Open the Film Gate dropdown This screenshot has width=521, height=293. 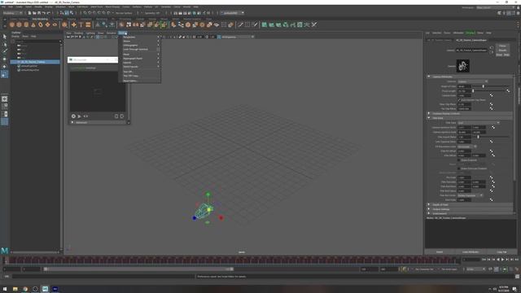pos(479,123)
